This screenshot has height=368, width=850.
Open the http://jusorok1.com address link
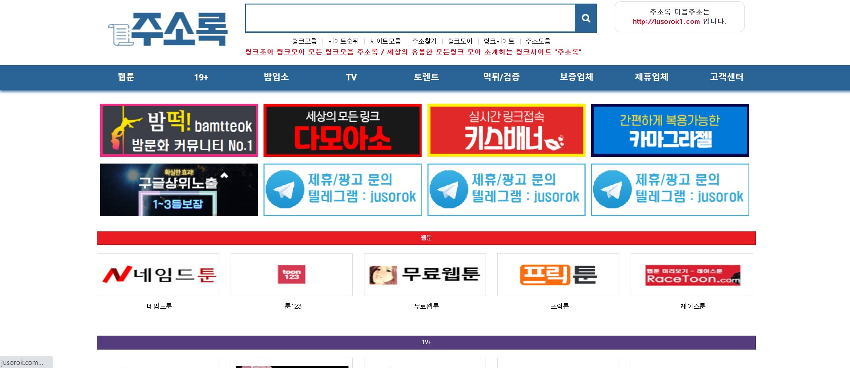pyautogui.click(x=666, y=22)
